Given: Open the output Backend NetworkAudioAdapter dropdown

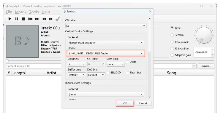Looking at the screenshot, I should (x=106, y=43).
